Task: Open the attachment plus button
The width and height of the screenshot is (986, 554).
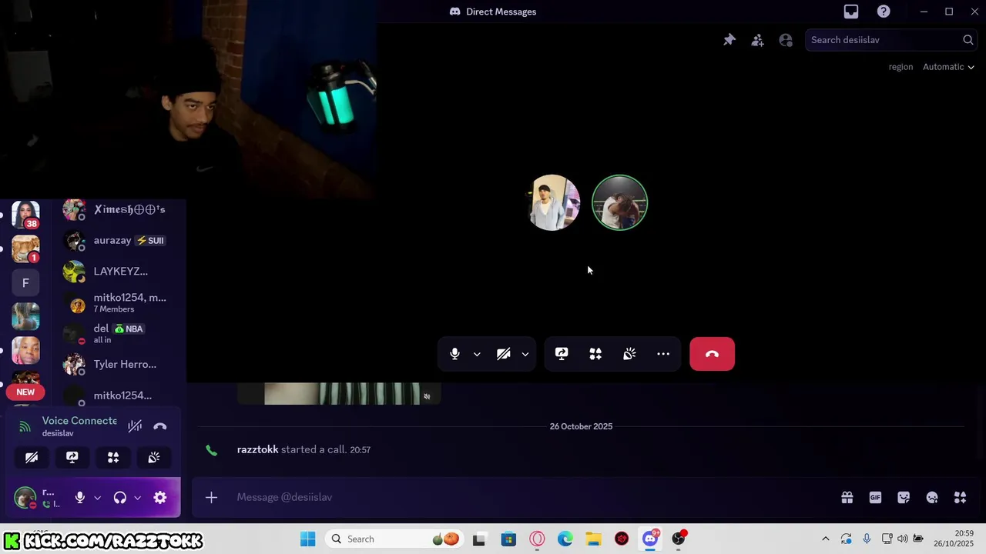Action: point(211,497)
